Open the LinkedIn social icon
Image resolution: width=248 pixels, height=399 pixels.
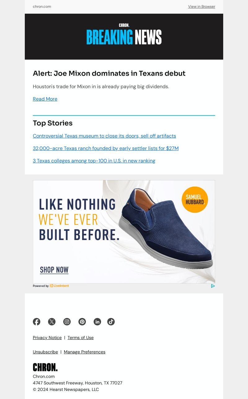click(97, 322)
